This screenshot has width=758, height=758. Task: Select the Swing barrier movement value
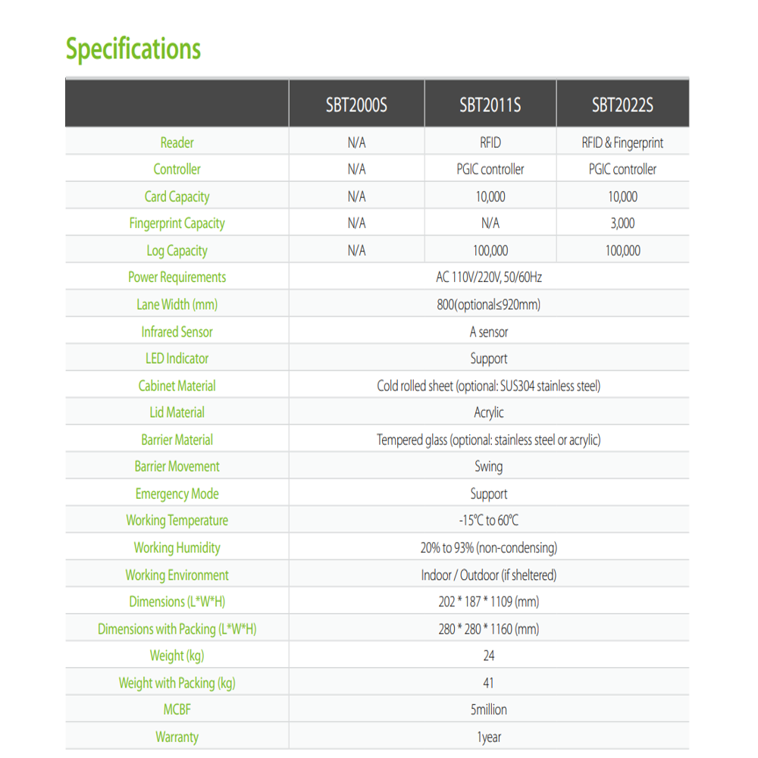[489, 466]
